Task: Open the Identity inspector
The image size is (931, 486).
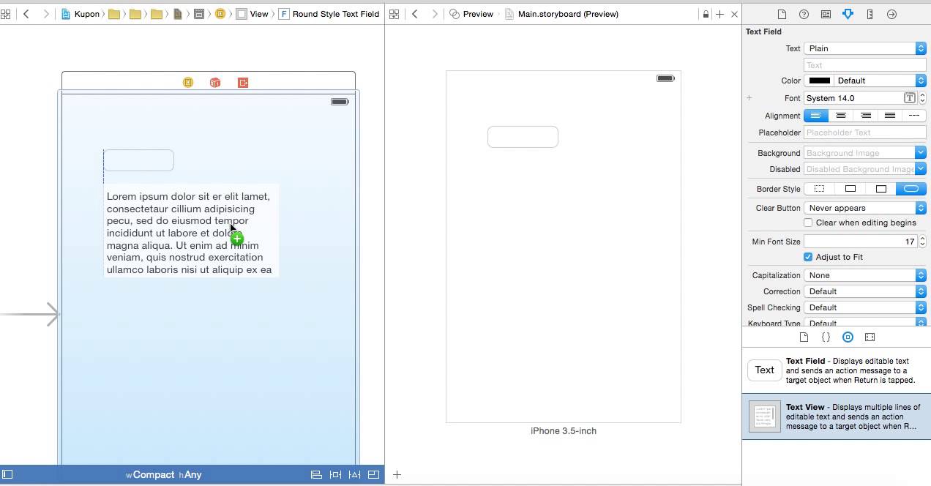Action: coord(826,14)
